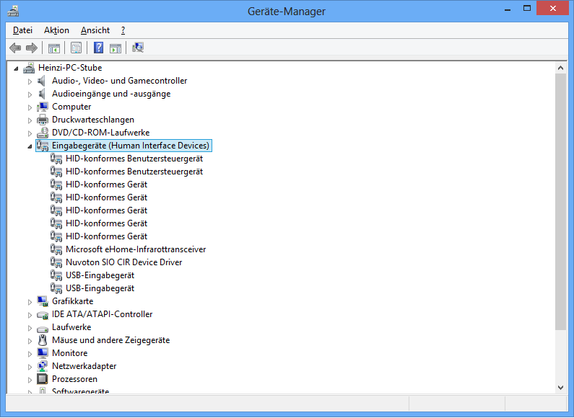Viewport: 574px width, 418px height.
Task: Toggle the console tree pane toolbar icon
Action: pyautogui.click(x=54, y=48)
